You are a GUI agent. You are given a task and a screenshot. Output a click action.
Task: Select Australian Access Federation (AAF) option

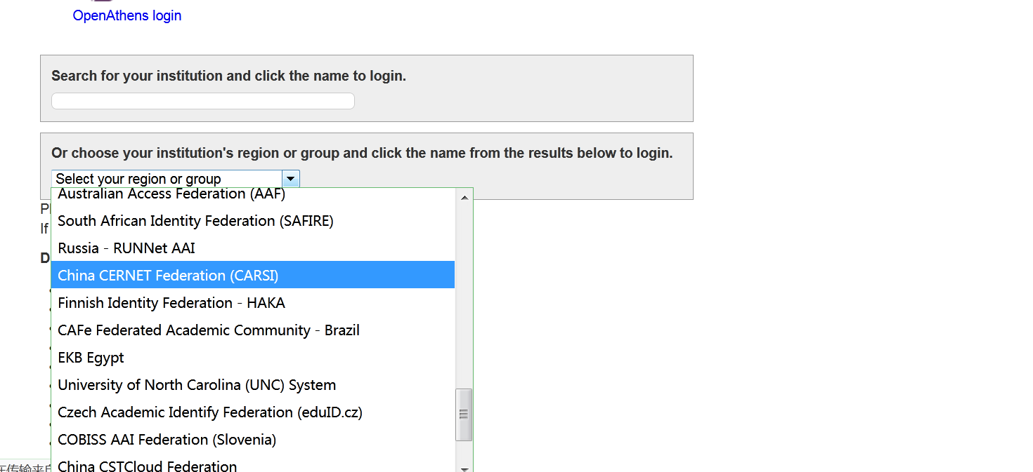[171, 194]
